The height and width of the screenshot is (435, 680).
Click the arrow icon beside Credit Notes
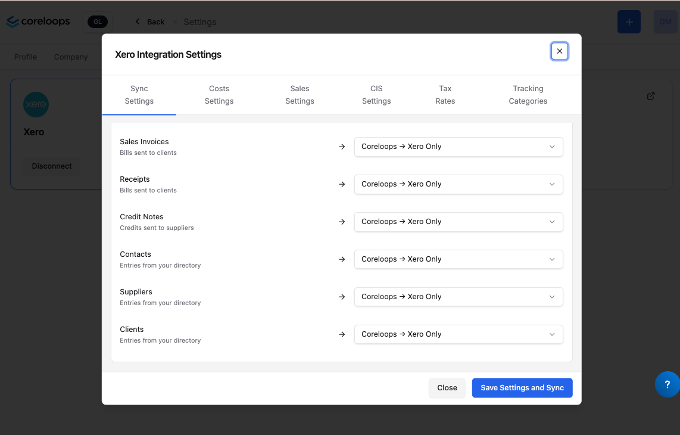(342, 222)
